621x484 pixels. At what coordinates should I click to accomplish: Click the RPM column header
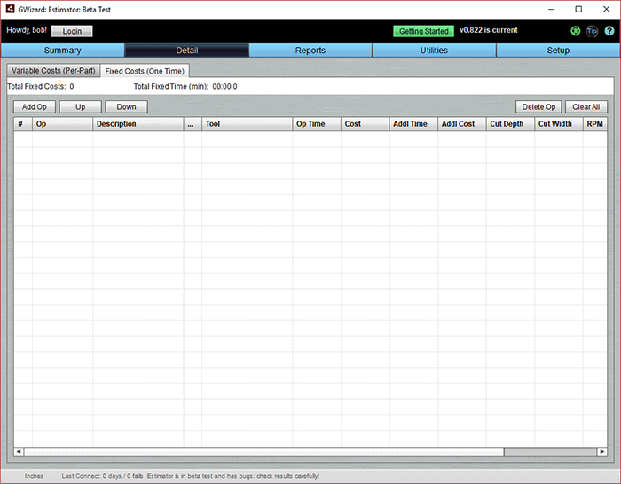[x=595, y=124]
